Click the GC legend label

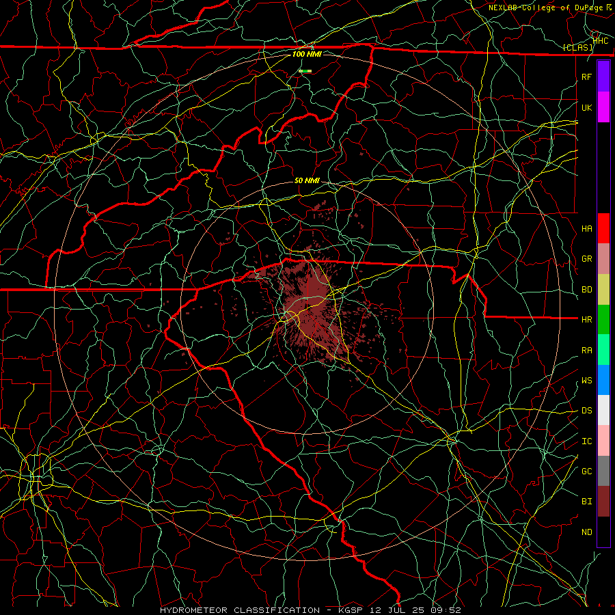coord(587,471)
